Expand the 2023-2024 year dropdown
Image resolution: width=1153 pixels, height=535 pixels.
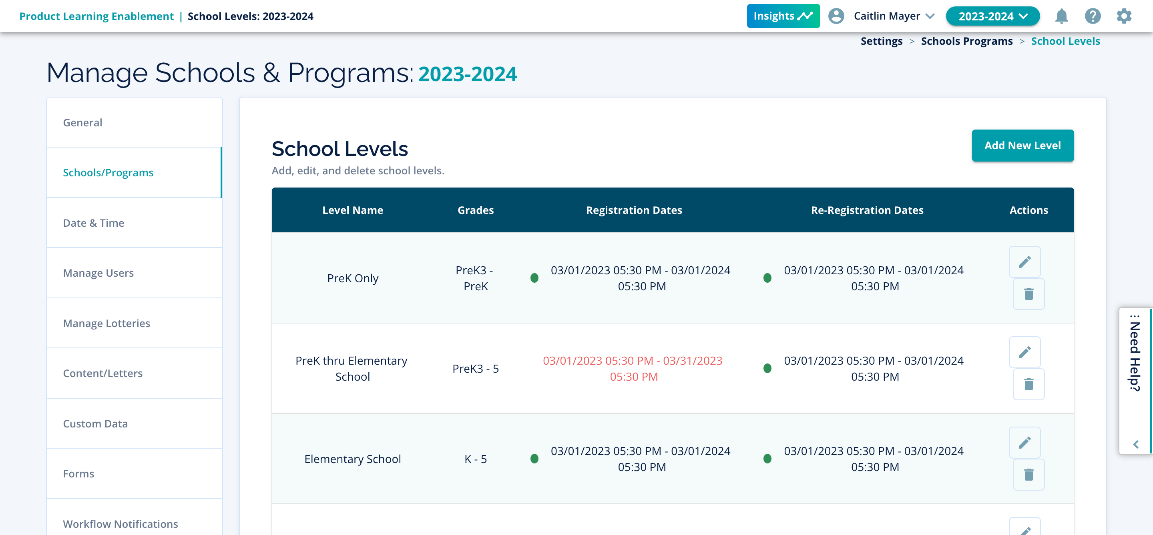[x=992, y=16]
